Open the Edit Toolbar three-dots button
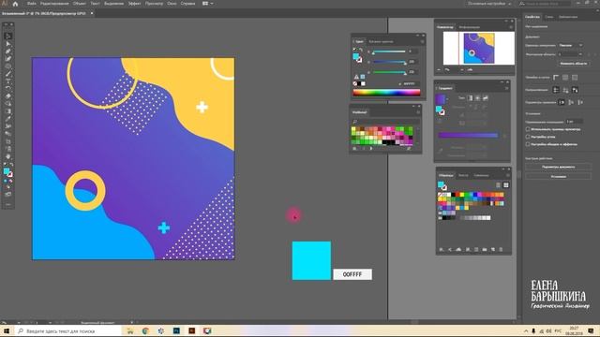This screenshot has width=600, height=337. [8, 204]
